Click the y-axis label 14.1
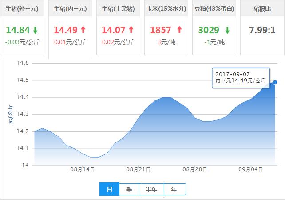The height and width of the screenshot is (200, 285). (23, 148)
